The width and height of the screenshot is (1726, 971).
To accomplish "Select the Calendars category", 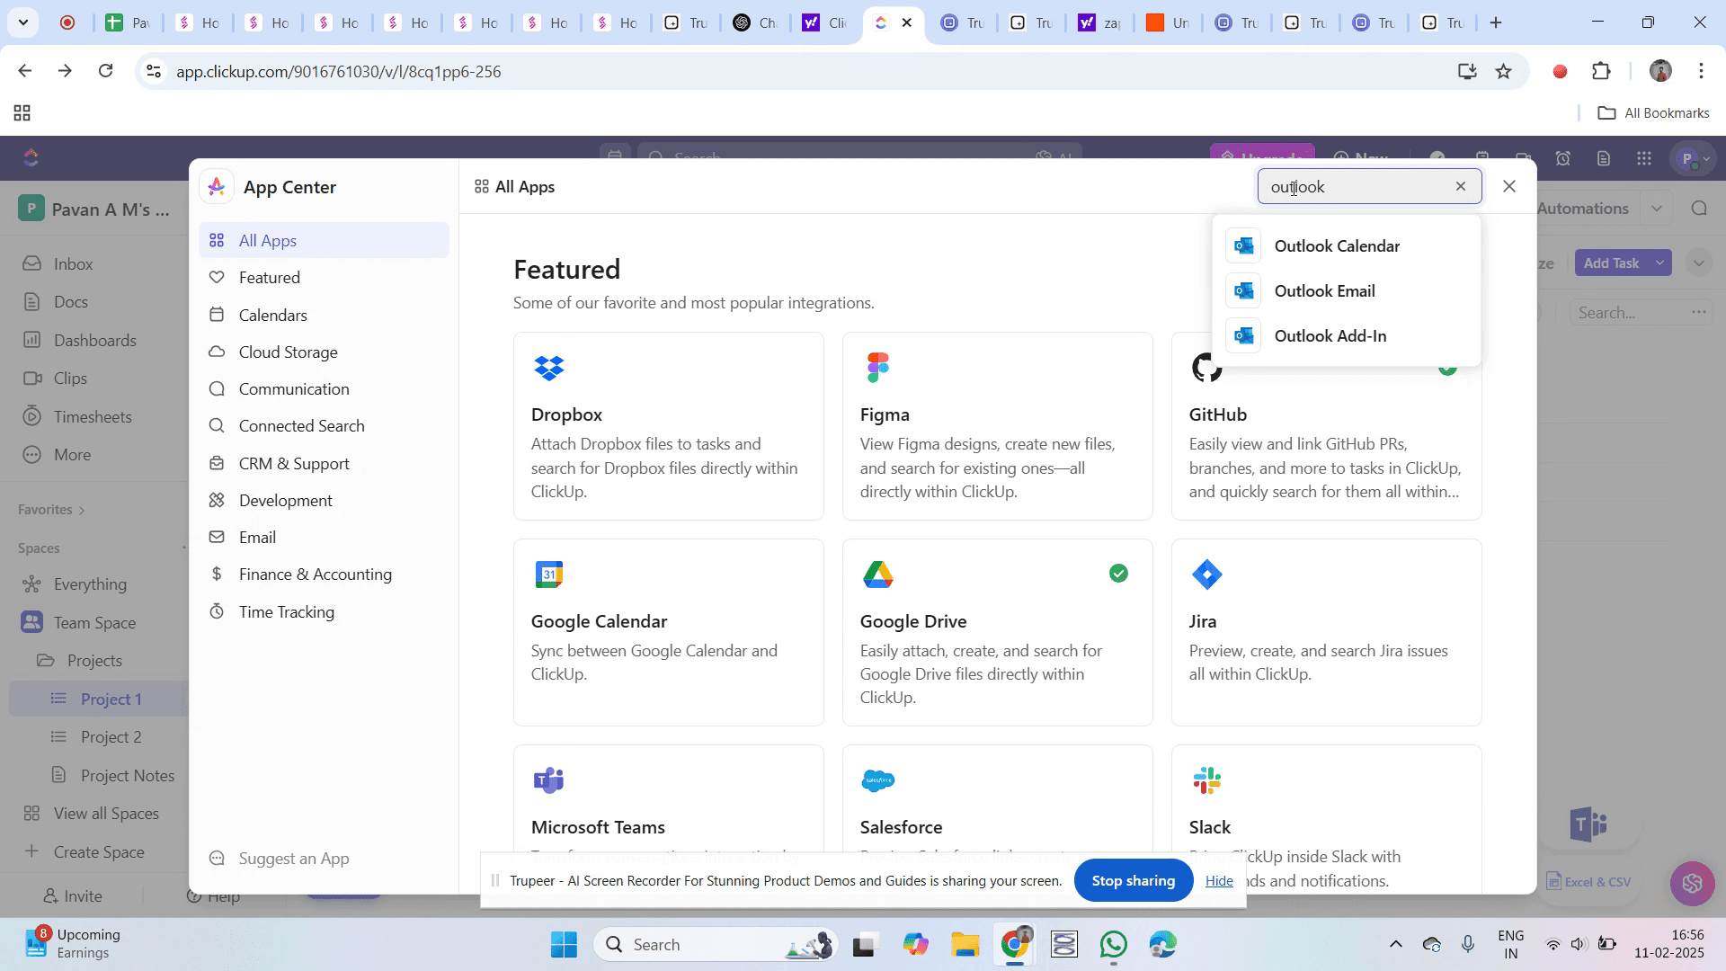I will tap(272, 316).
